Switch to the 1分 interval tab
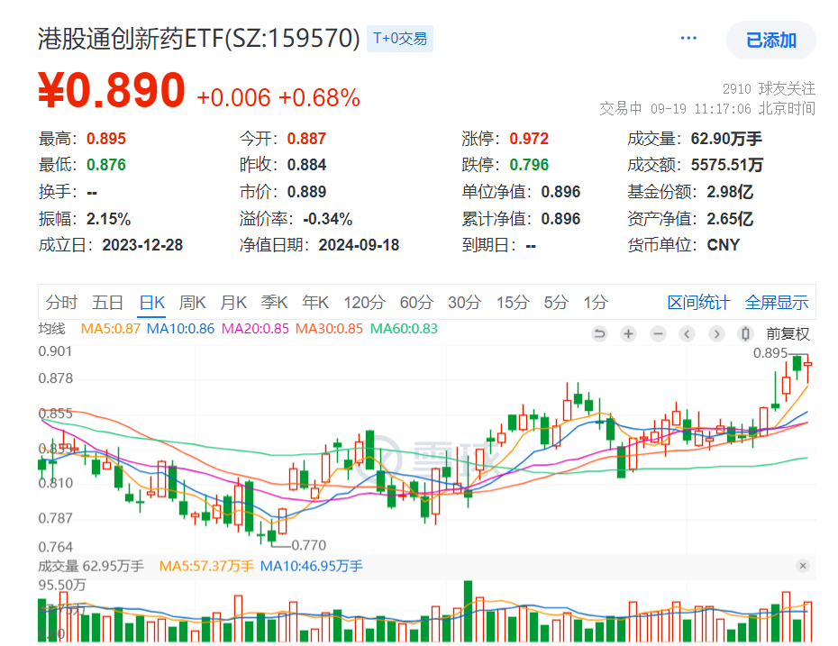Screen dimensions: 838x646 tap(596, 303)
